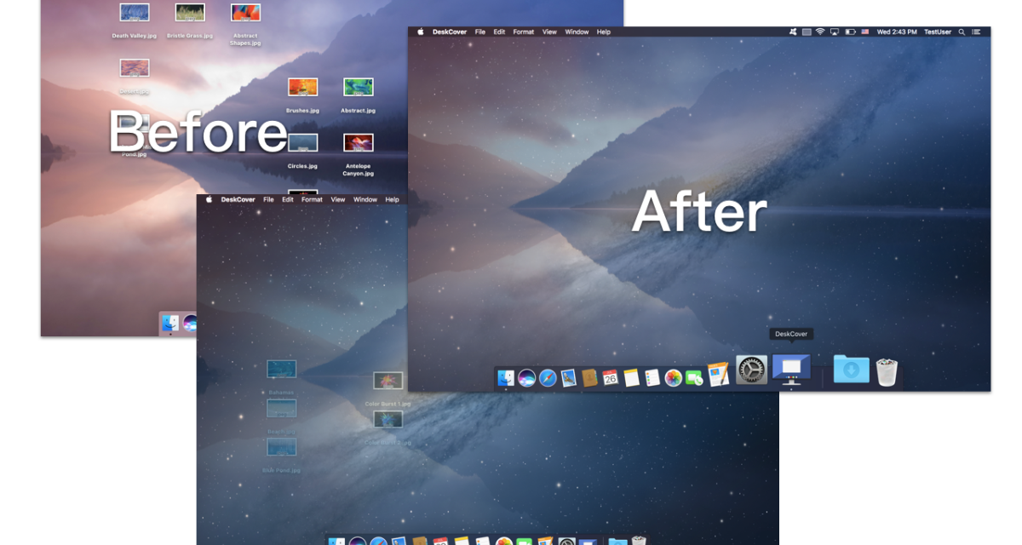Open Wi-Fi status menu in menu bar
This screenshot has height=545, width=1022.
click(x=819, y=32)
